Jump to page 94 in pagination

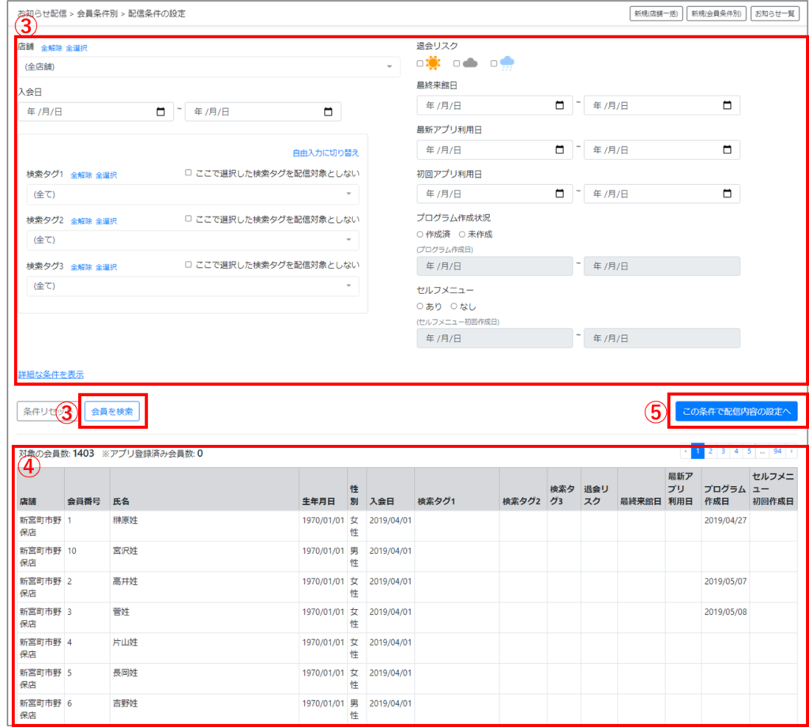(x=777, y=451)
